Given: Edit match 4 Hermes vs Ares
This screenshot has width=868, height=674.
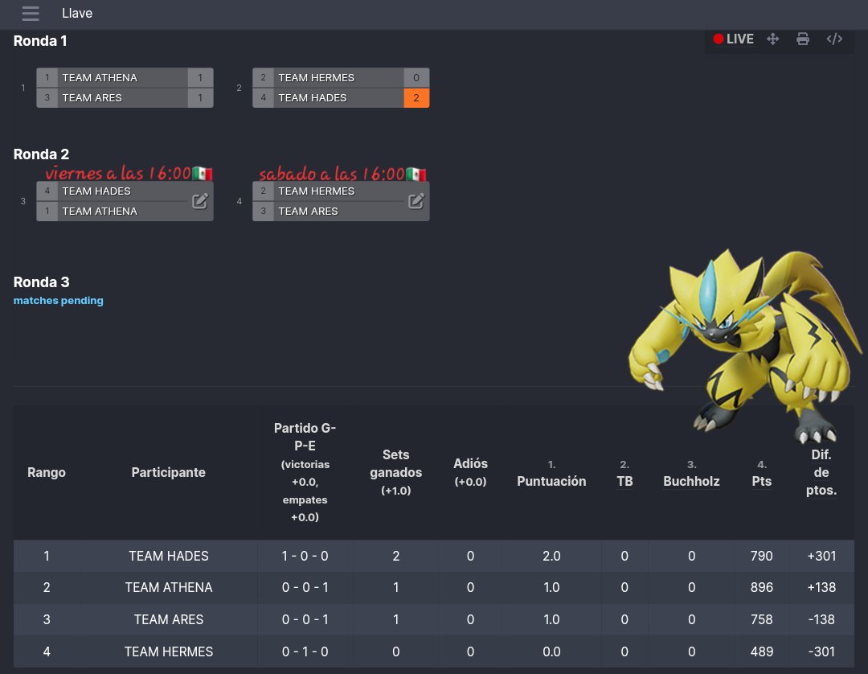Looking at the screenshot, I should click(x=416, y=201).
